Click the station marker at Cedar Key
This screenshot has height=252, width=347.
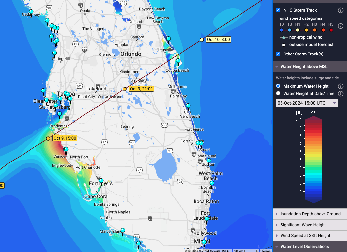pyautogui.click(x=31, y=12)
